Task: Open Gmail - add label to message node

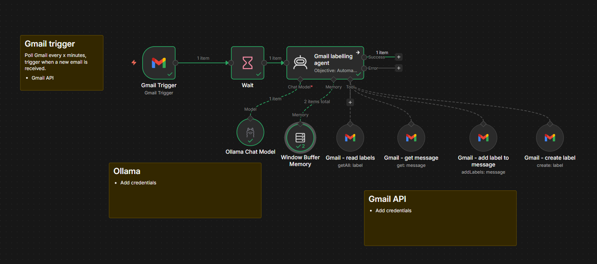Action: pos(483,138)
